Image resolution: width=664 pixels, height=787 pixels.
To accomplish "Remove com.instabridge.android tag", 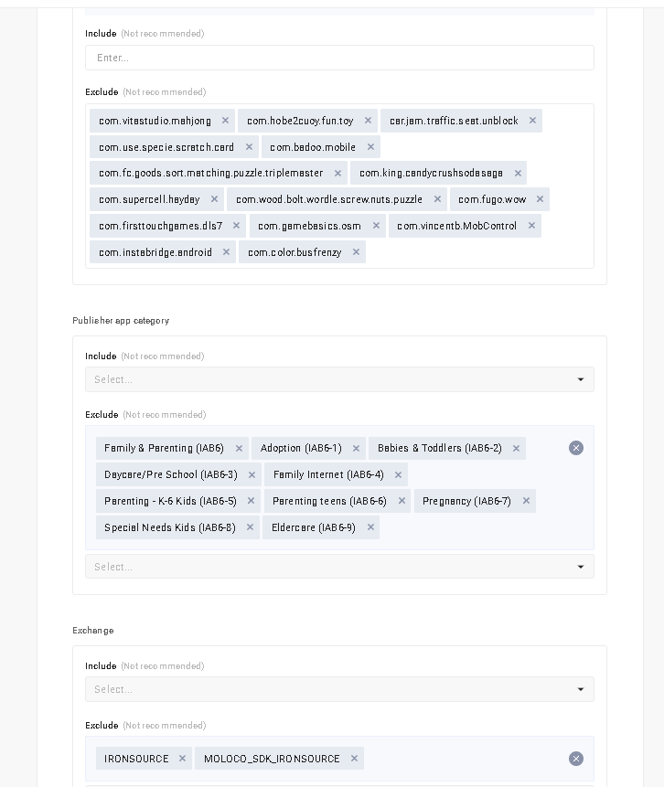I will pyautogui.click(x=226, y=252).
